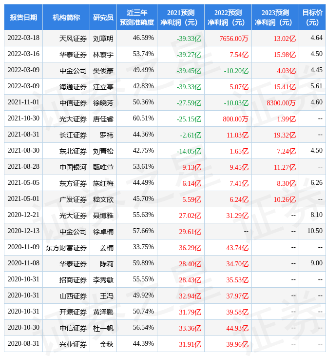Select researcher 甄唯萱

pos(103,167)
